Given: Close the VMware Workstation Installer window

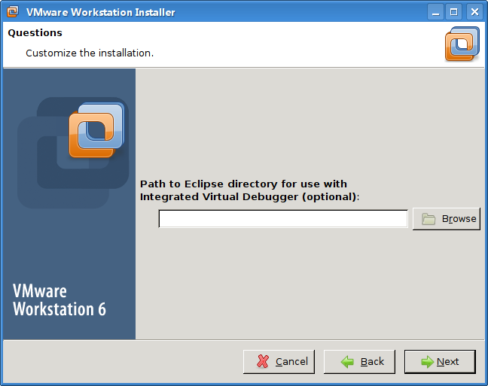Looking at the screenshot, I should pyautogui.click(x=474, y=12).
